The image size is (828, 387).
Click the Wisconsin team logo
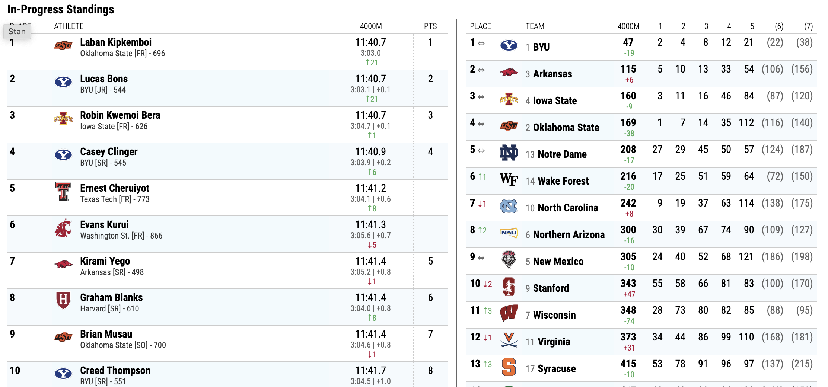click(509, 313)
